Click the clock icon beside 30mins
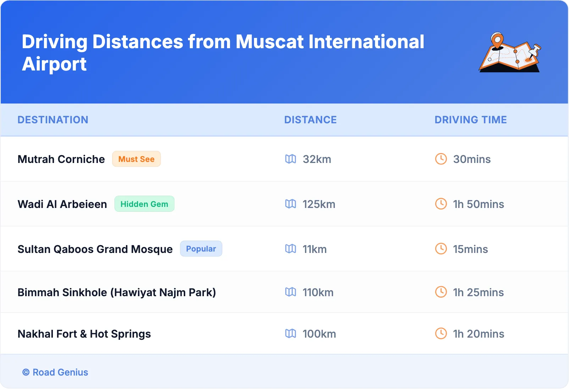 (x=441, y=159)
